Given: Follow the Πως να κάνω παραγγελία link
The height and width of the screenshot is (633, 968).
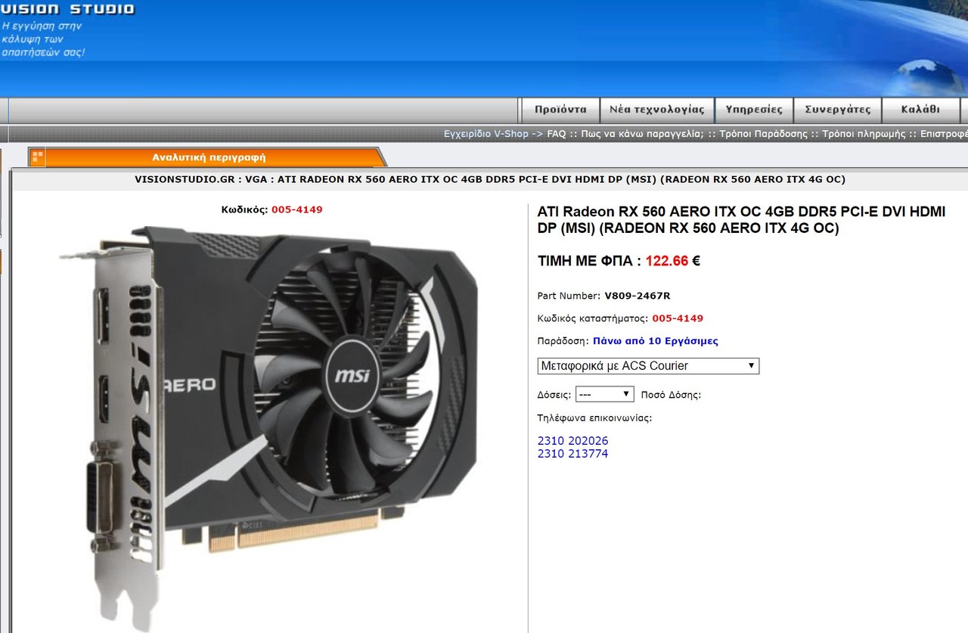Looking at the screenshot, I should [642, 134].
